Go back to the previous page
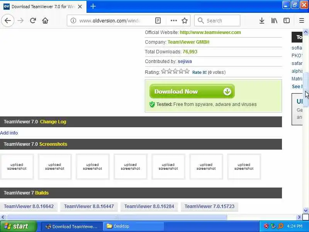Image resolution: width=309 pixels, height=232 pixels. (8, 20)
